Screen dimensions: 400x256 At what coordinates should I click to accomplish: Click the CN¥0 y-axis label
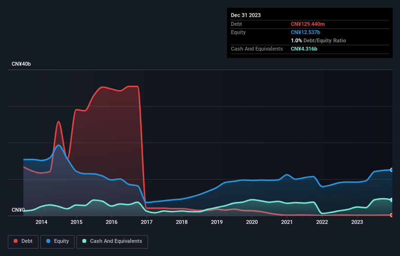pos(18,210)
